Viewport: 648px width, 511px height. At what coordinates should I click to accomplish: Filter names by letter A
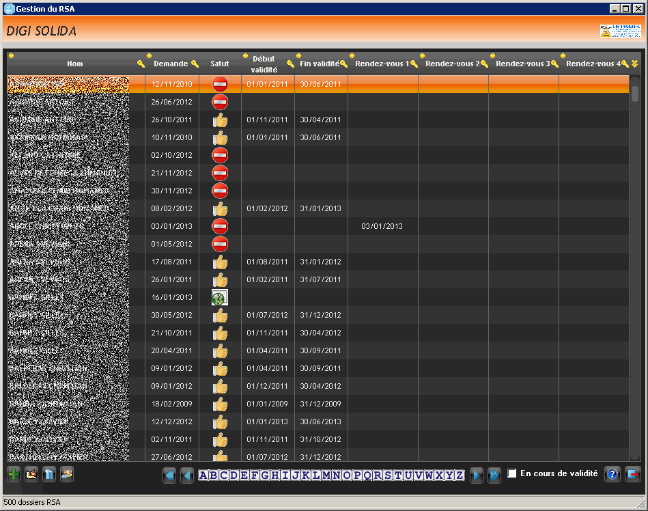pos(203,475)
